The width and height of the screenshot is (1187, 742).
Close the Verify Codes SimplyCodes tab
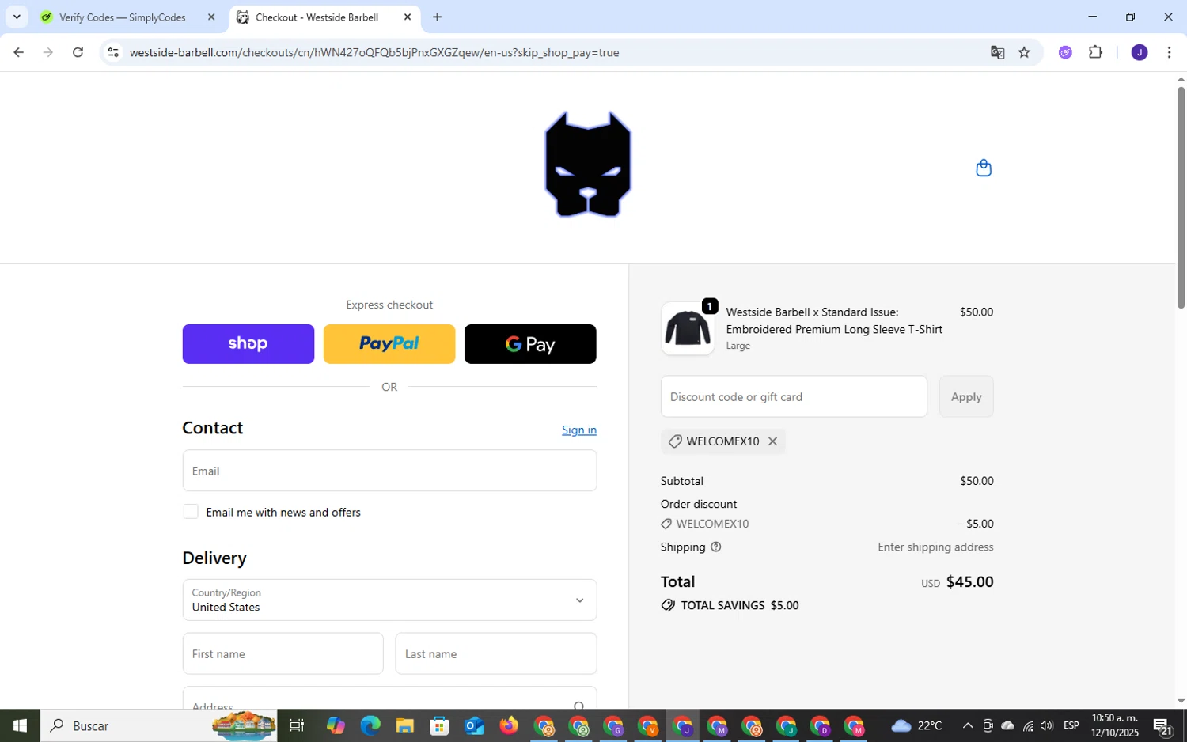click(211, 17)
